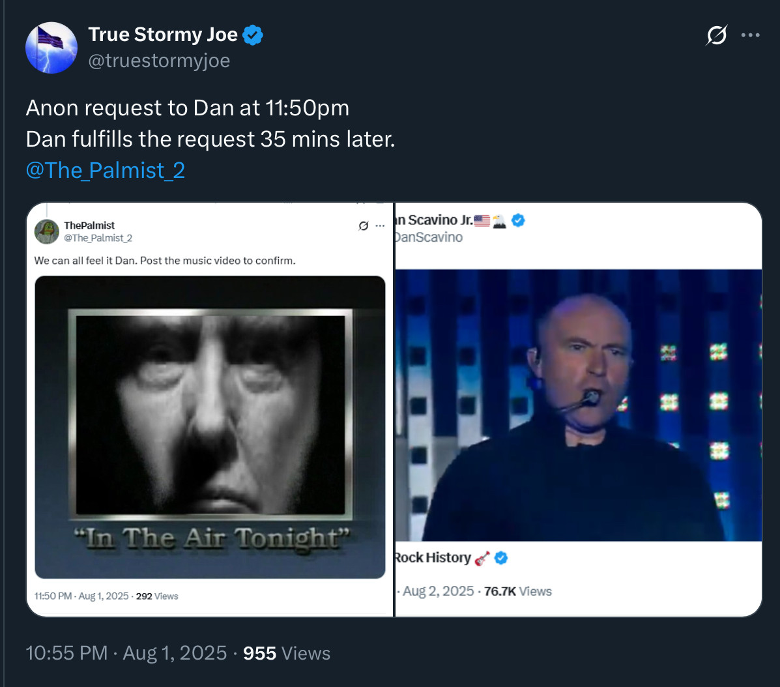Click the verified badge next to Rock History
780x687 pixels.
click(x=501, y=558)
